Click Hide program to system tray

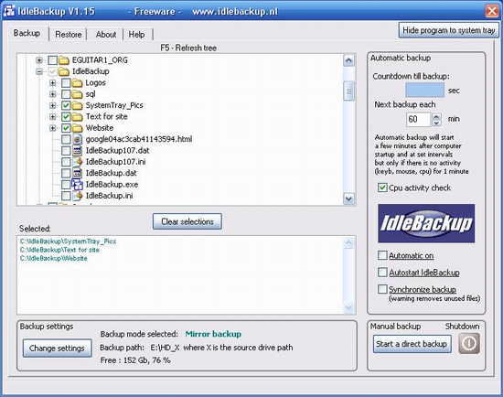[448, 30]
